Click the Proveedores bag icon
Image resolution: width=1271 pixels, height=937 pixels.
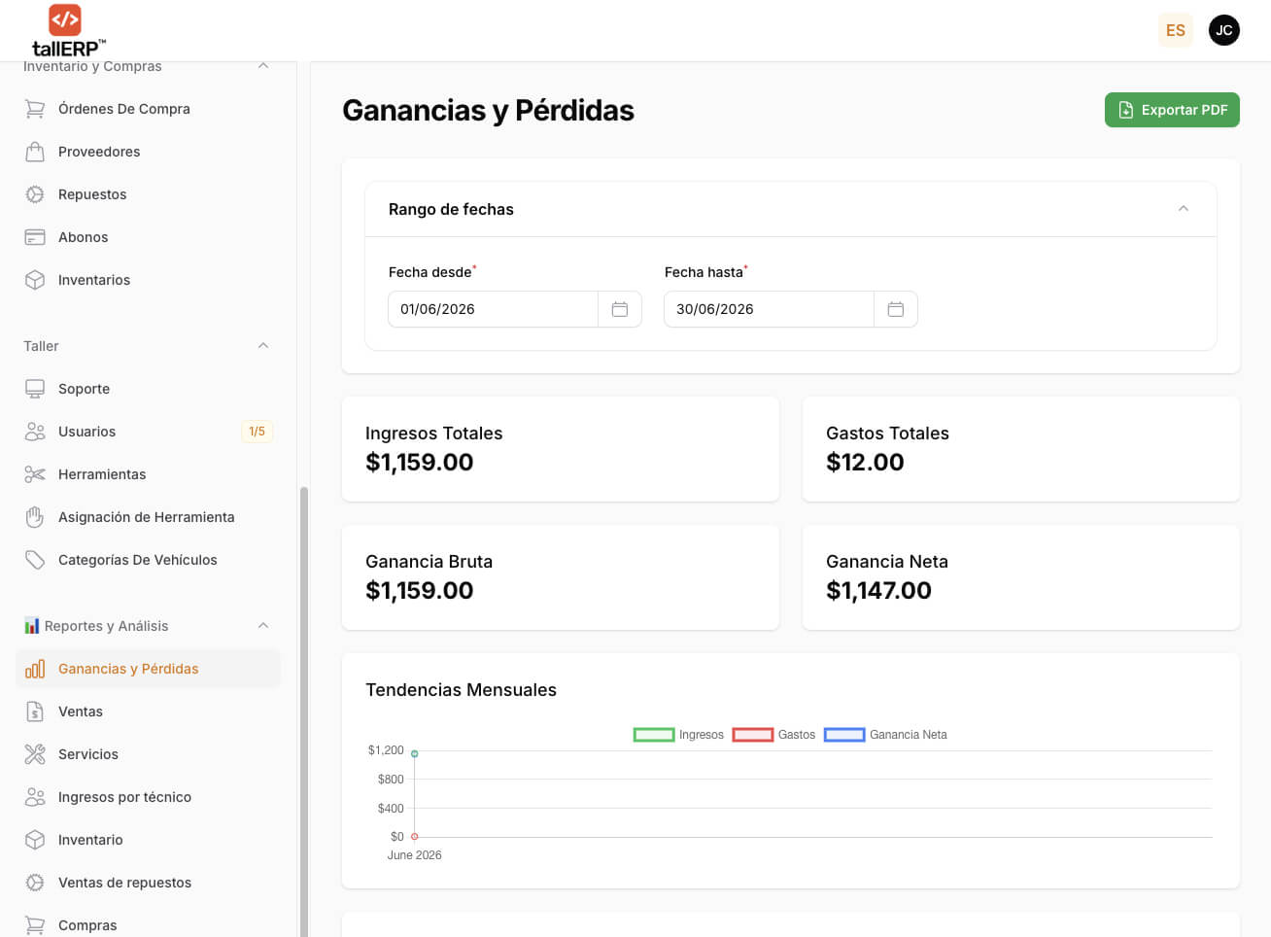pyautogui.click(x=35, y=152)
